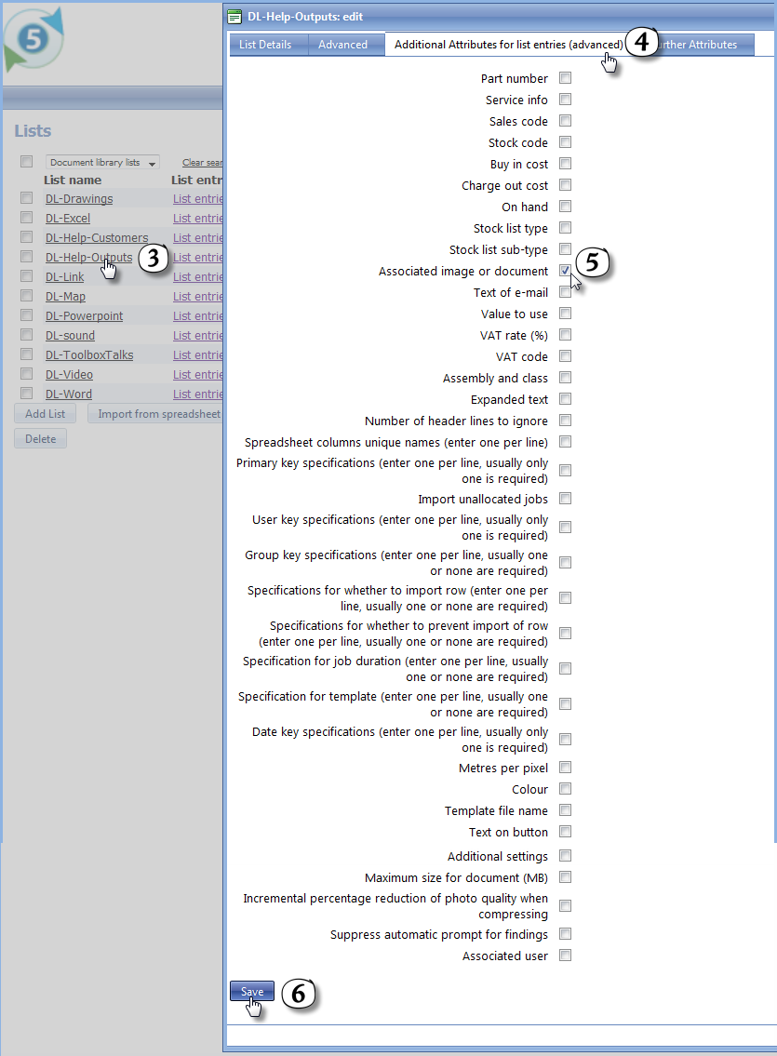
Task: Select the DL-Drawings row checkbox
Action: click(26, 198)
